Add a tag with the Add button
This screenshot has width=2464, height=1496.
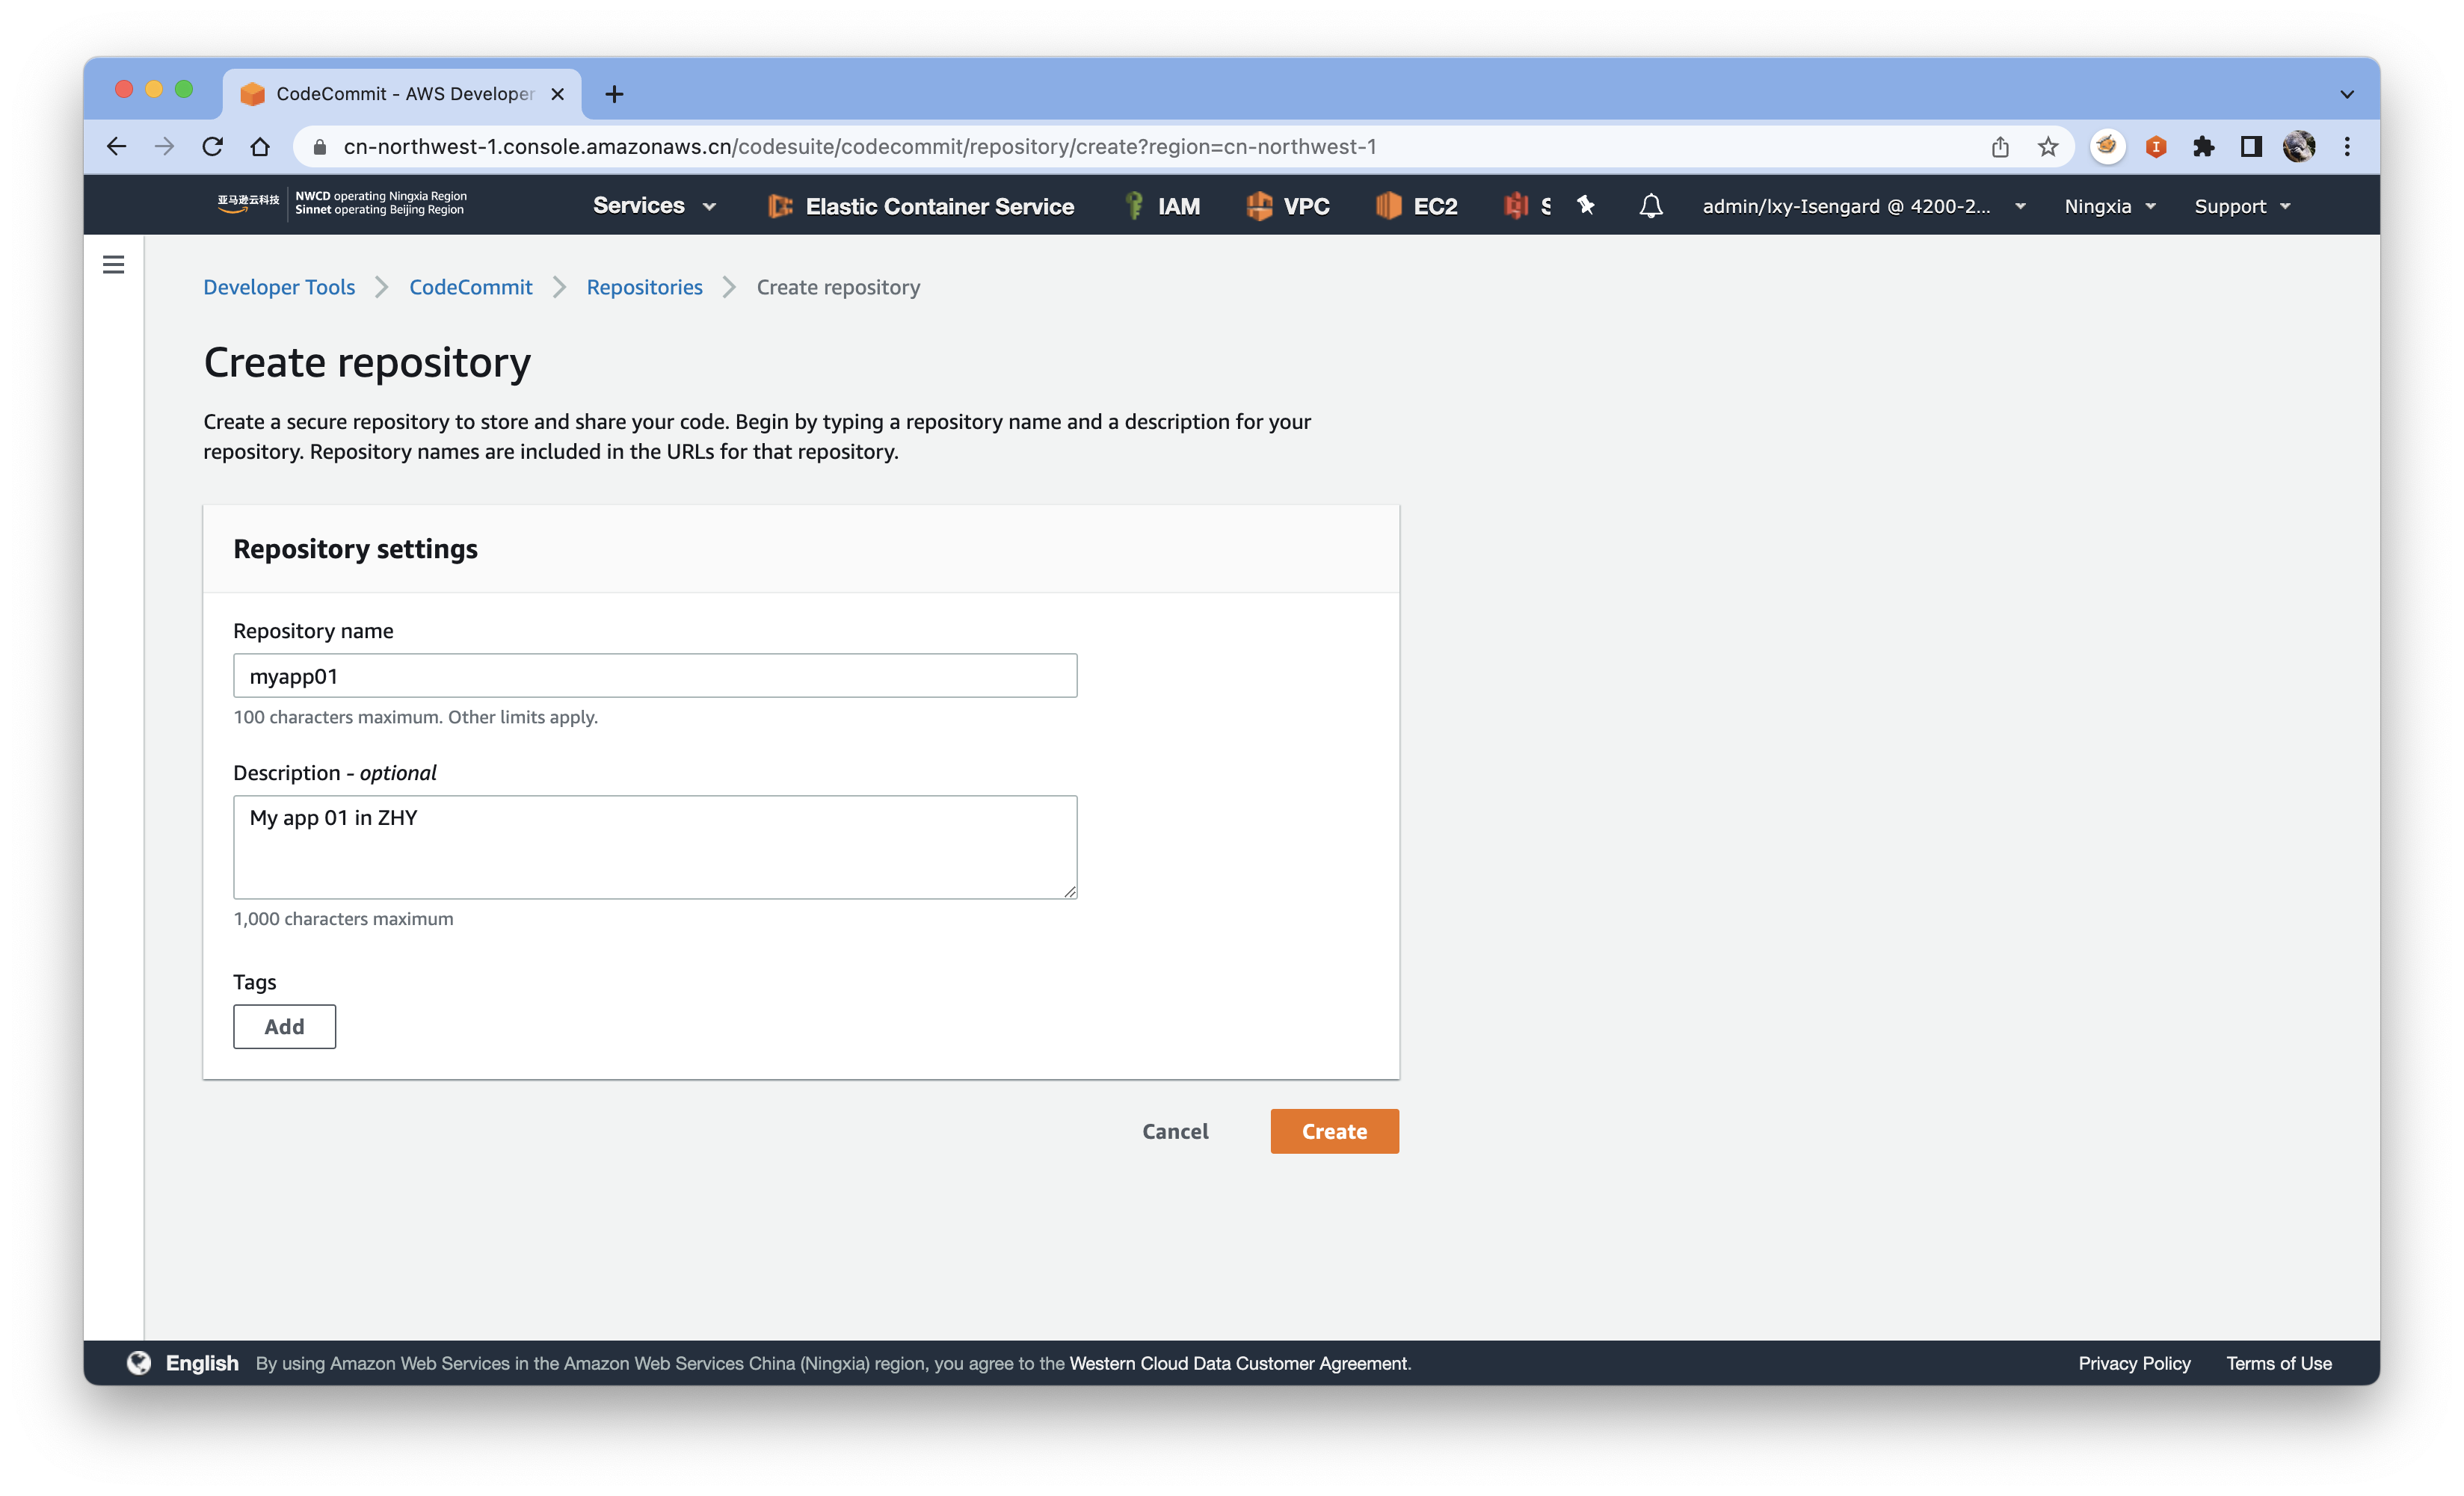(x=284, y=1026)
